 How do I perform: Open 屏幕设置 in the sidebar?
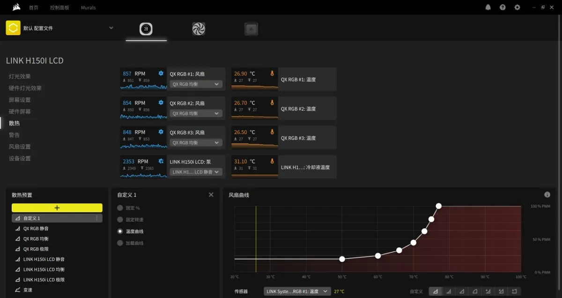(x=20, y=100)
